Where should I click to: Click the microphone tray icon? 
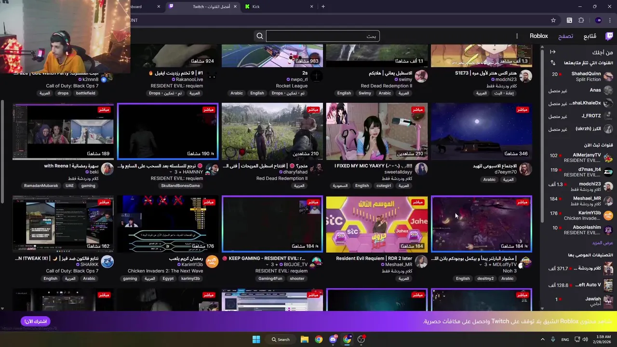[x=553, y=339]
